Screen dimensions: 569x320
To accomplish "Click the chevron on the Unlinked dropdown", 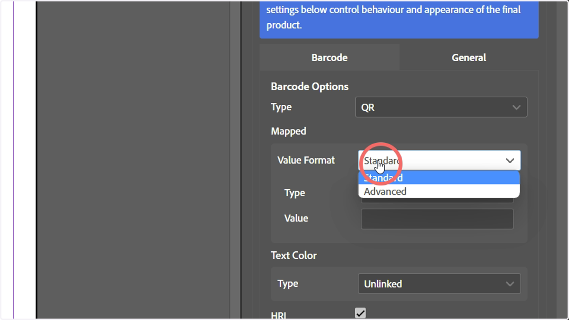I will (510, 284).
